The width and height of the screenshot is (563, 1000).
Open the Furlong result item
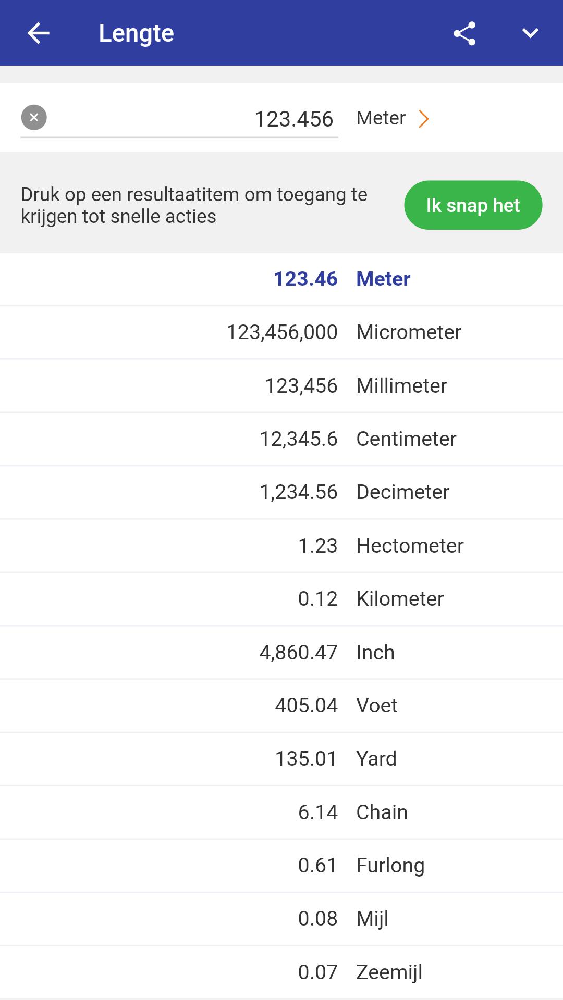pos(281,866)
